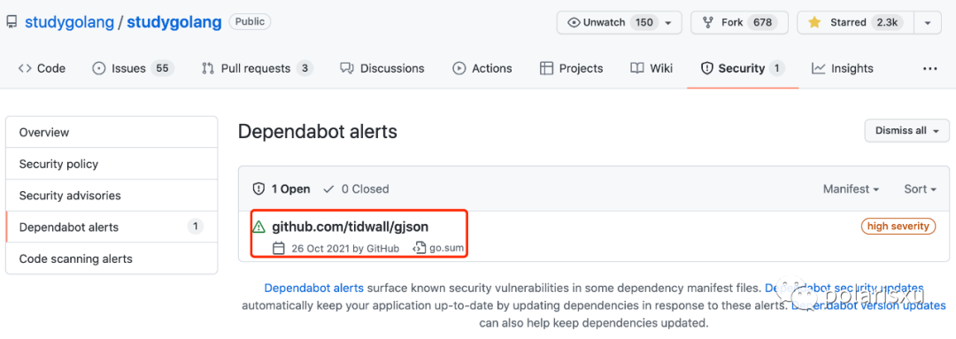This screenshot has width=956, height=339.
Task: Open the Sort dropdown
Action: (920, 189)
